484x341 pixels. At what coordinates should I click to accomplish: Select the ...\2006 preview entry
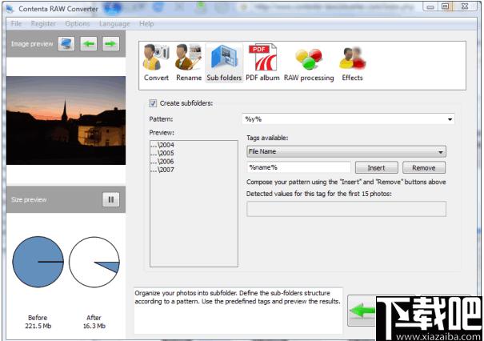(162, 162)
